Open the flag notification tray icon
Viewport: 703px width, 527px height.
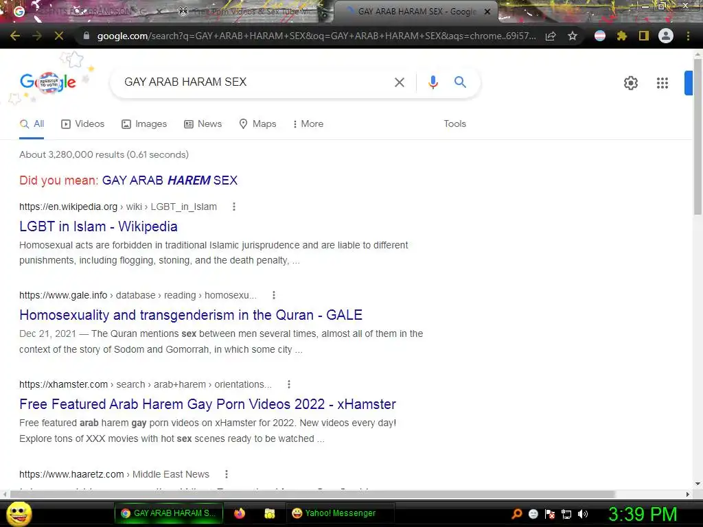pyautogui.click(x=550, y=514)
